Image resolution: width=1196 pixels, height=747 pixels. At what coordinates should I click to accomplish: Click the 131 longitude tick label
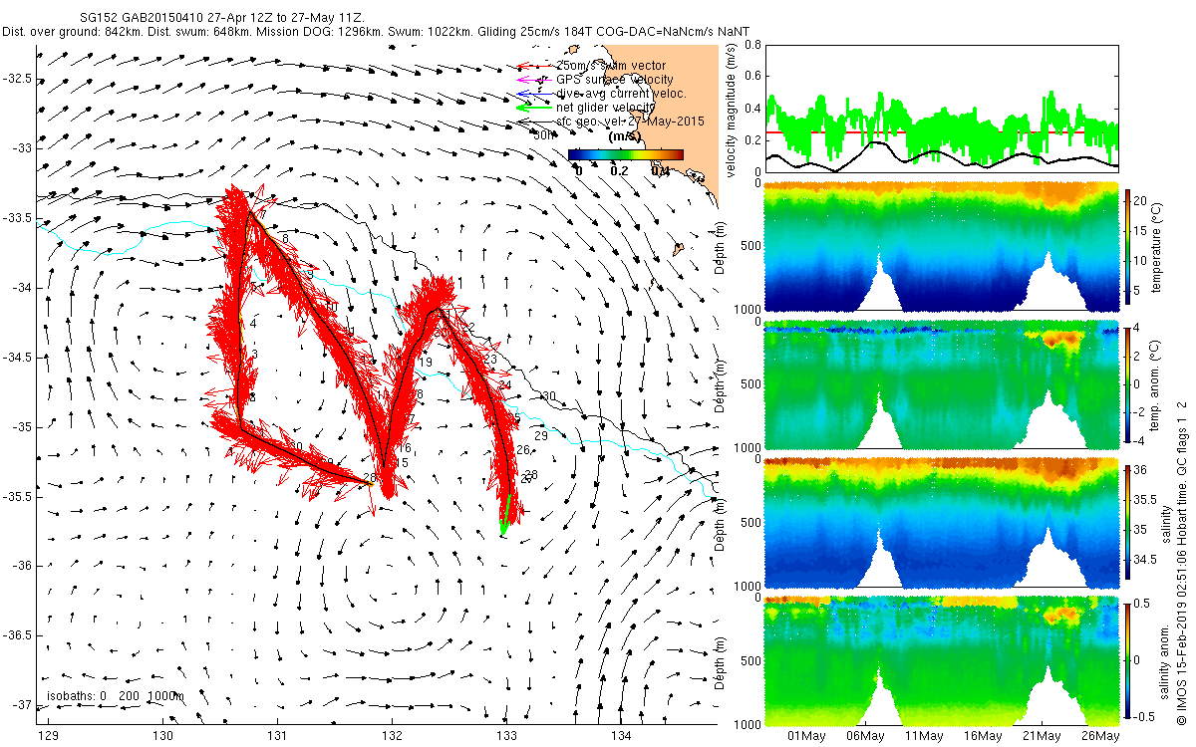click(277, 736)
